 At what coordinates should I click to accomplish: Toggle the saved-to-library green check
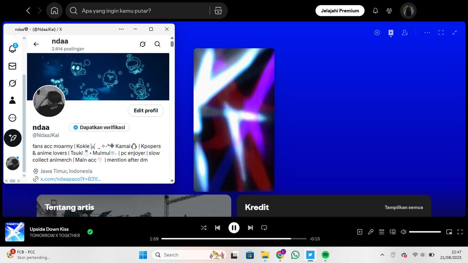[90, 232]
